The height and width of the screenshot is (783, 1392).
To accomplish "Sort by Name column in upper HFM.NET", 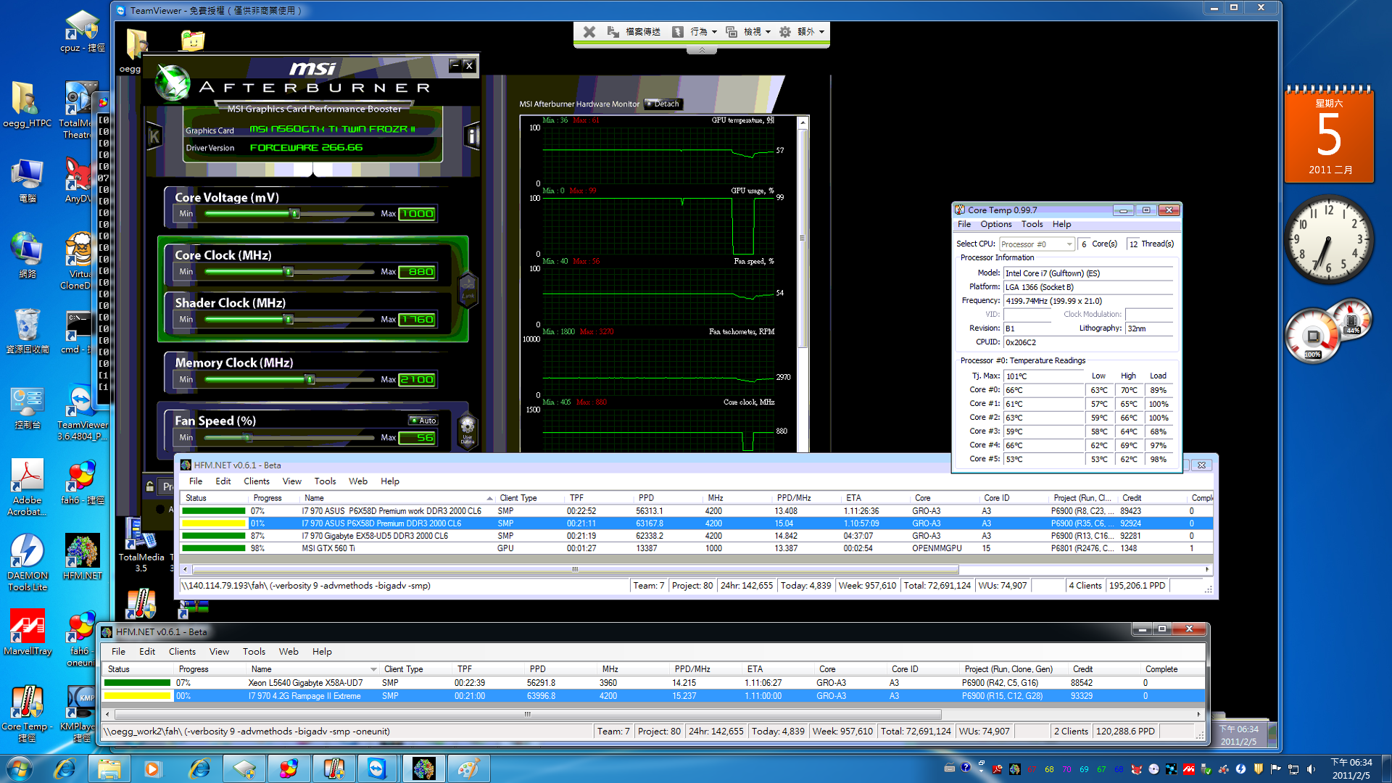I will pos(397,498).
